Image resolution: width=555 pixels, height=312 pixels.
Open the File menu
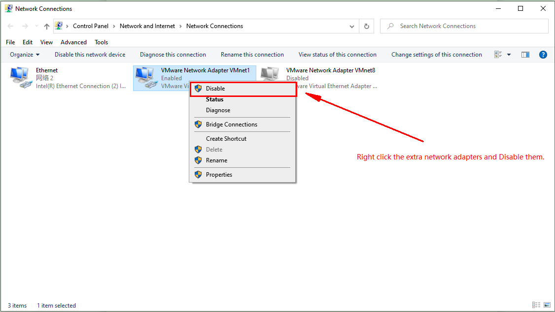[11, 42]
